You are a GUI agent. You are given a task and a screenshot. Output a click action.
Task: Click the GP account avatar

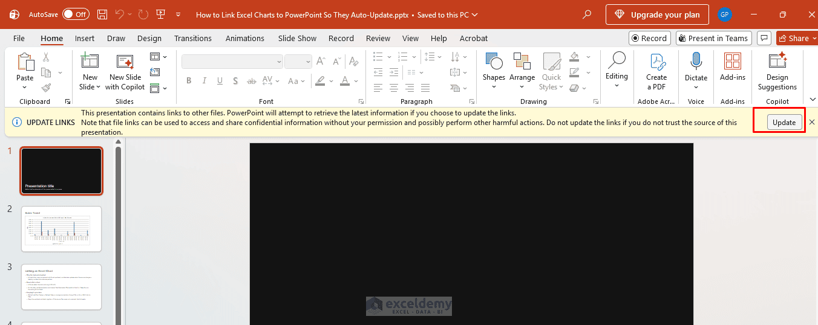coord(724,14)
